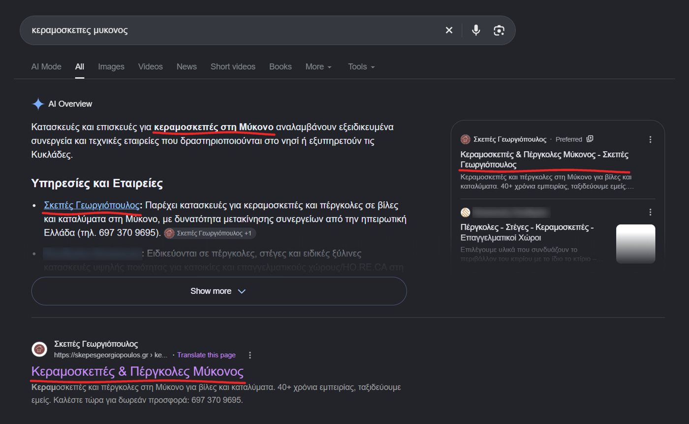The height and width of the screenshot is (424, 689).
Task: Select the All results tab
Action: [x=80, y=67]
